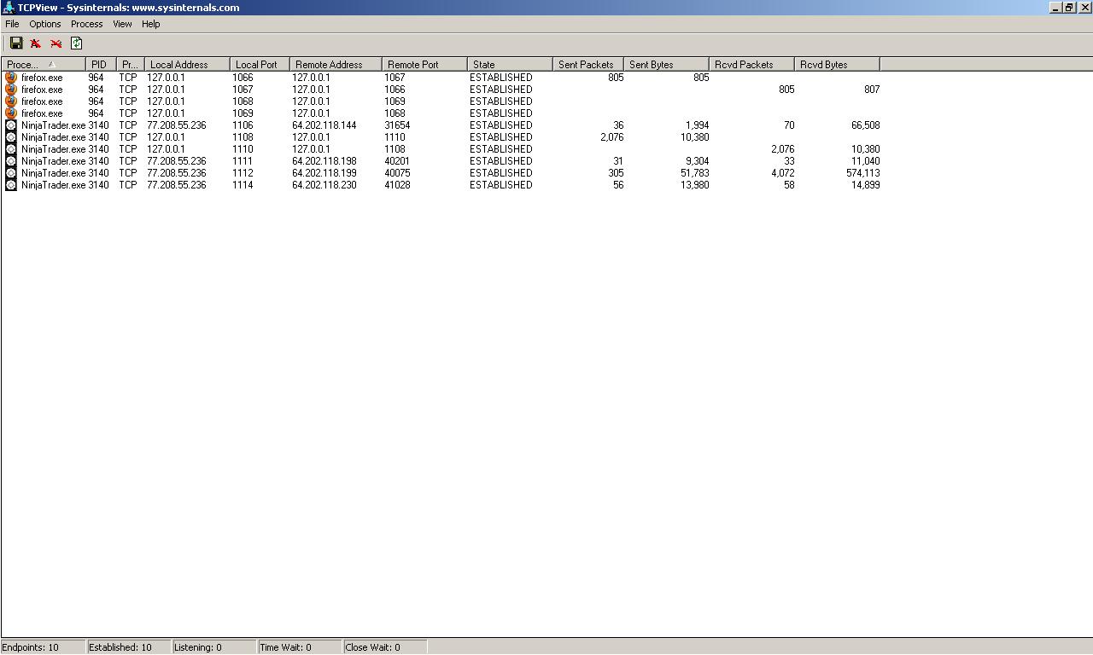This screenshot has height=655, width=1093.
Task: Click the received bytes value 66,508
Action: 865,125
